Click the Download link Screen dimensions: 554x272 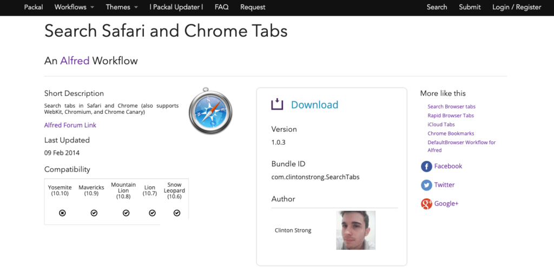[x=314, y=105]
